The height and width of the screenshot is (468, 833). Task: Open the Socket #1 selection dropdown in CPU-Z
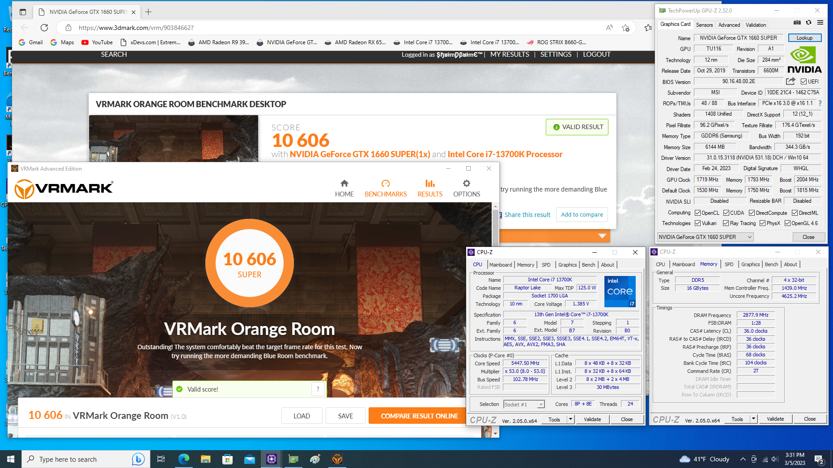pyautogui.click(x=524, y=404)
